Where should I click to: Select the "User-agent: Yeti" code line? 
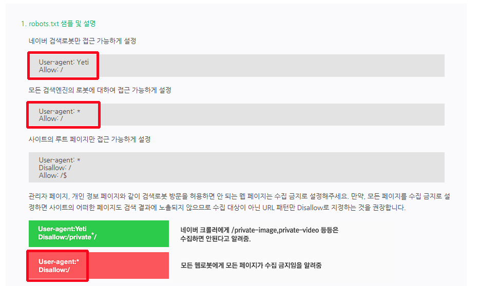[x=64, y=62]
